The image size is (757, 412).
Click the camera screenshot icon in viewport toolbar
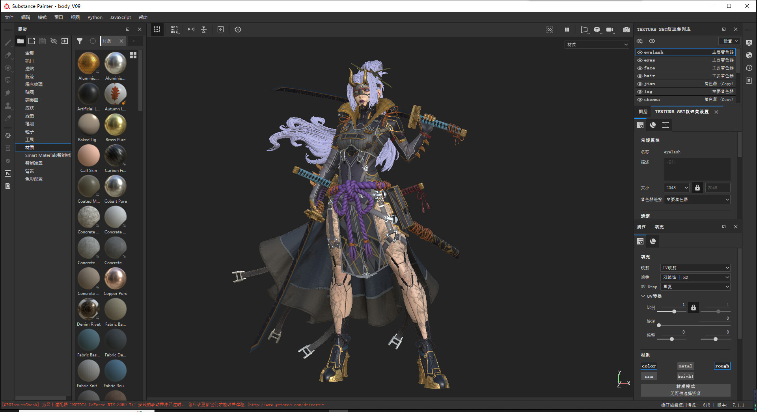coord(626,30)
